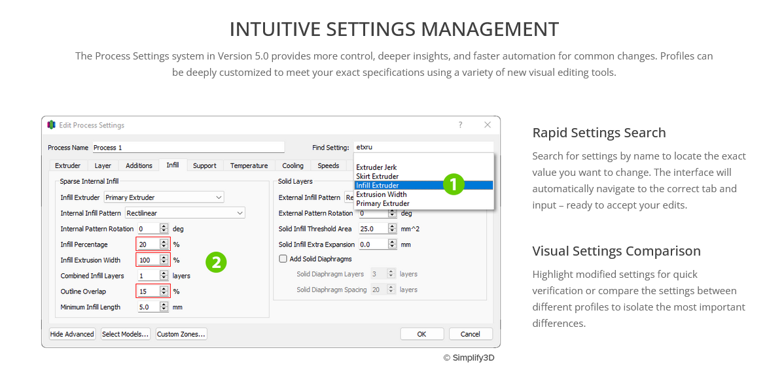Click the green number 1 callout badge
Image resolution: width=767 pixels, height=387 pixels.
(454, 184)
